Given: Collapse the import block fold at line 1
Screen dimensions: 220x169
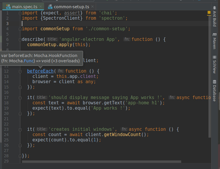Looking at the screenshot, I should (20, 13).
